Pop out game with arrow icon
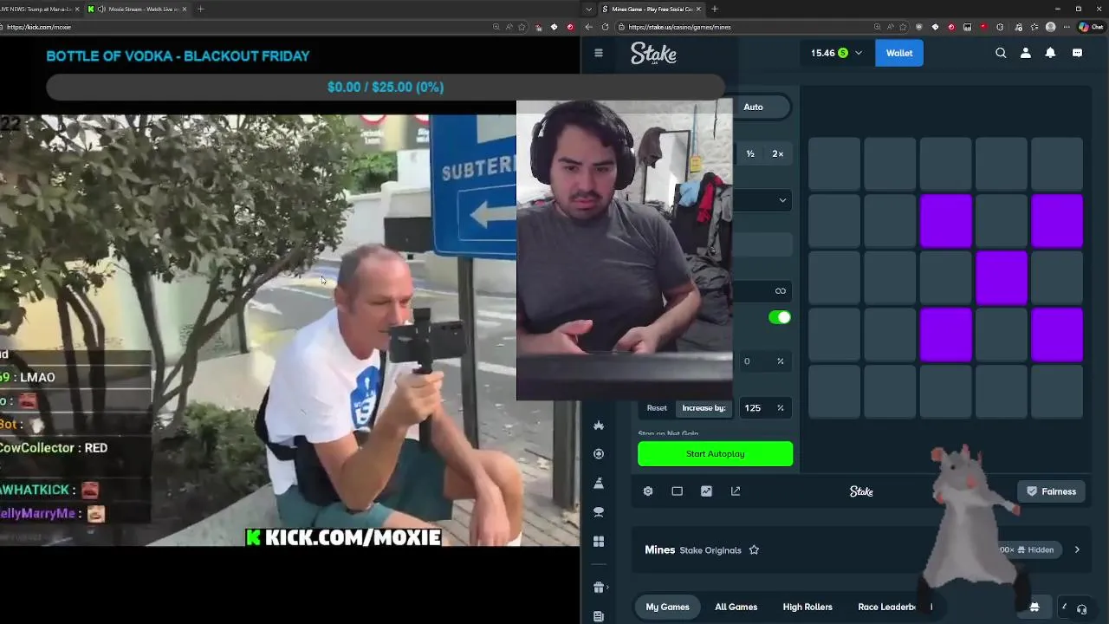The image size is (1109, 624). [x=736, y=491]
